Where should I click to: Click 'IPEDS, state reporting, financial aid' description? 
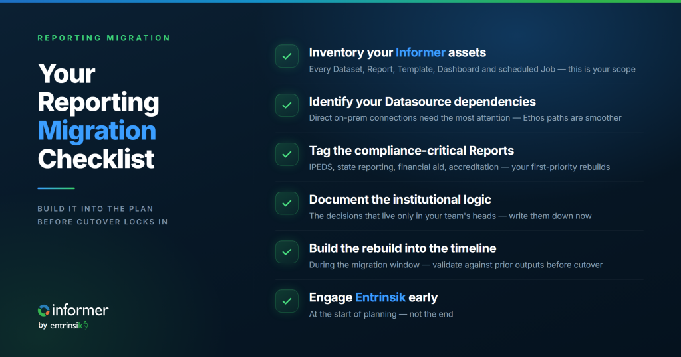coord(460,167)
